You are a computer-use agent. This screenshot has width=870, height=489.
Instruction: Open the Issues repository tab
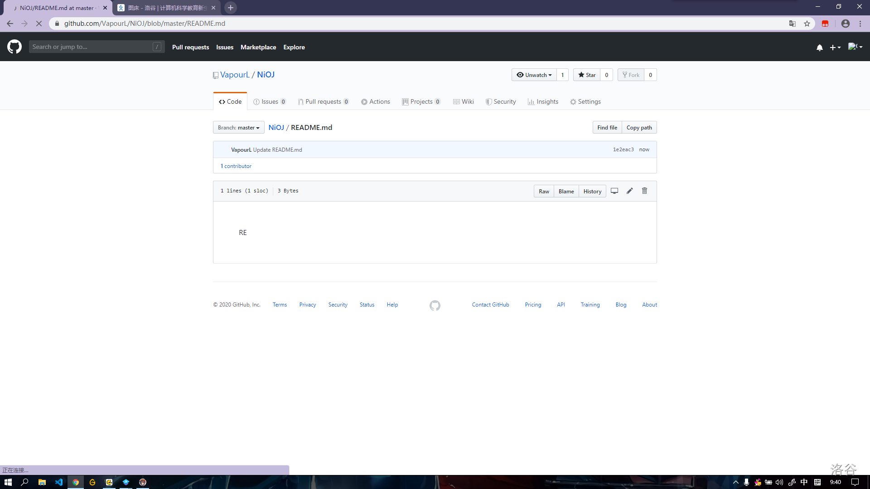pyautogui.click(x=270, y=101)
